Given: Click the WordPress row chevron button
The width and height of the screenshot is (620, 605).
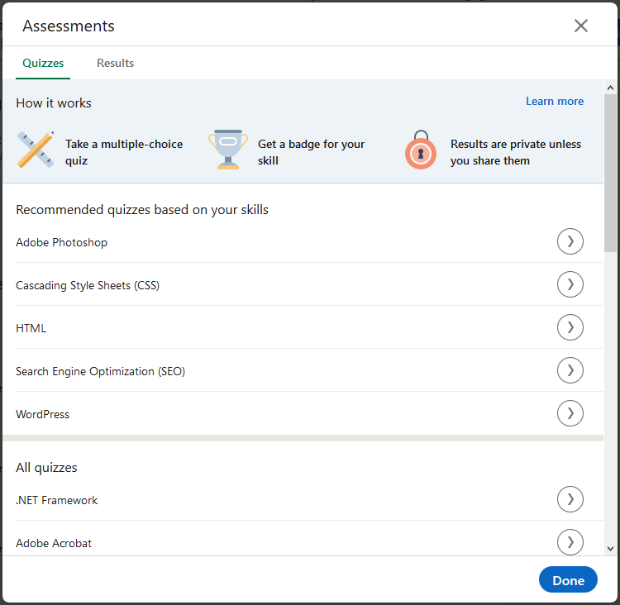Looking at the screenshot, I should (570, 413).
